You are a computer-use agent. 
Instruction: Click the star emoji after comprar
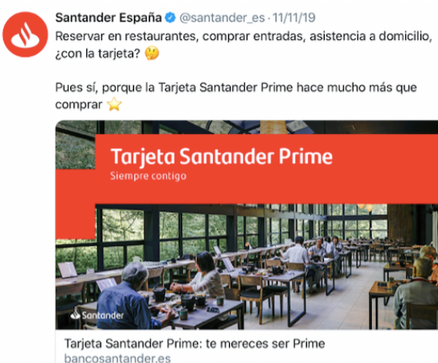point(114,105)
